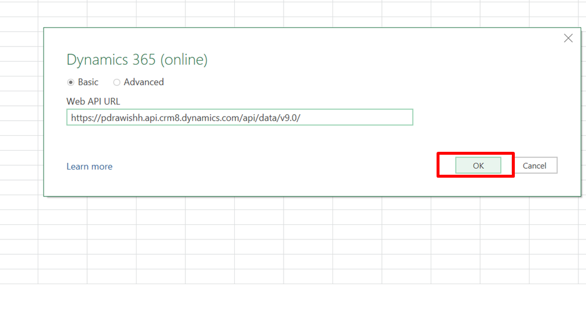The height and width of the screenshot is (333, 586).
Task: Open the Learn more link
Action: (89, 166)
